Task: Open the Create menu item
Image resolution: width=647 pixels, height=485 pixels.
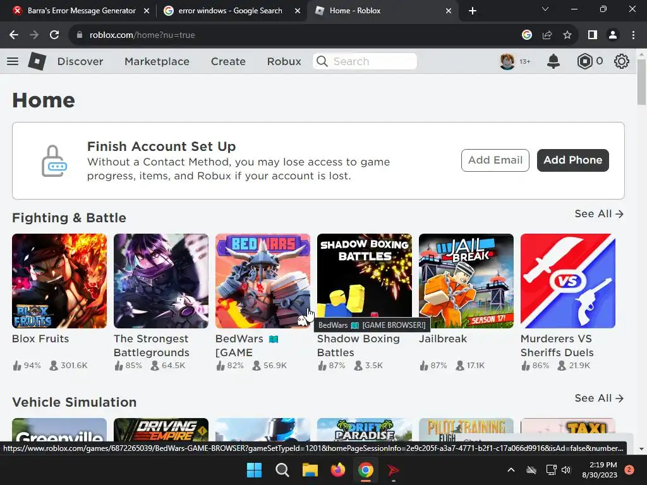Action: click(228, 61)
